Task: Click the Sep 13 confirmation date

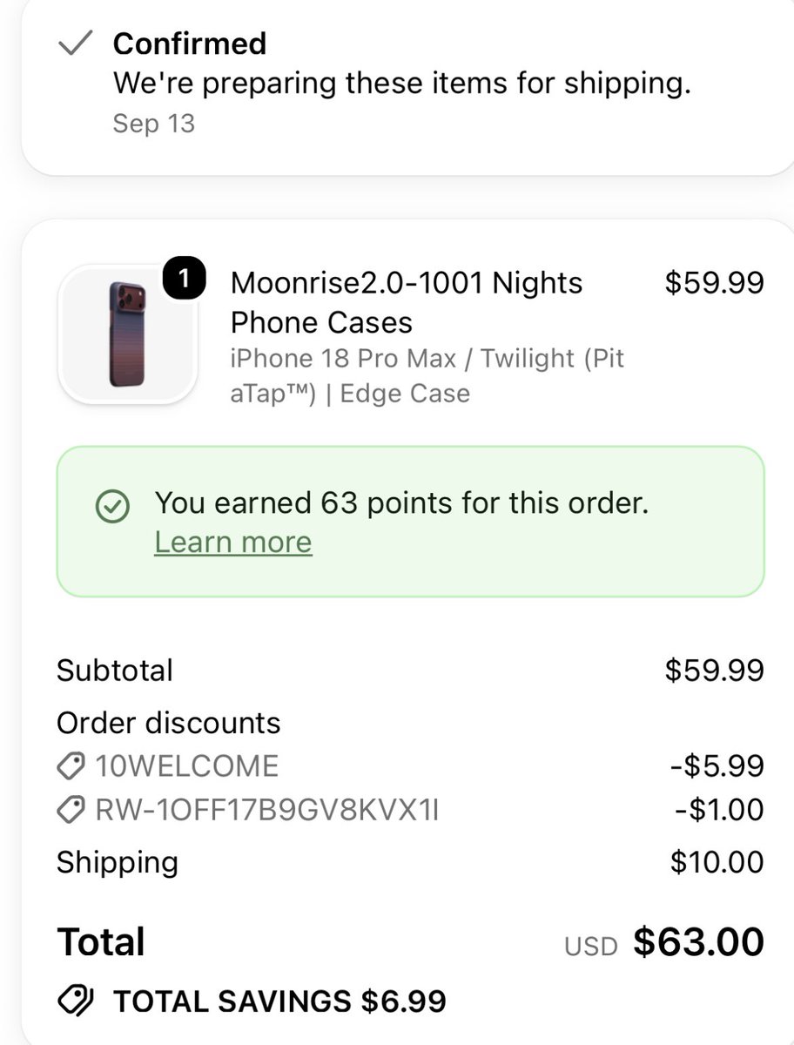Action: (154, 123)
